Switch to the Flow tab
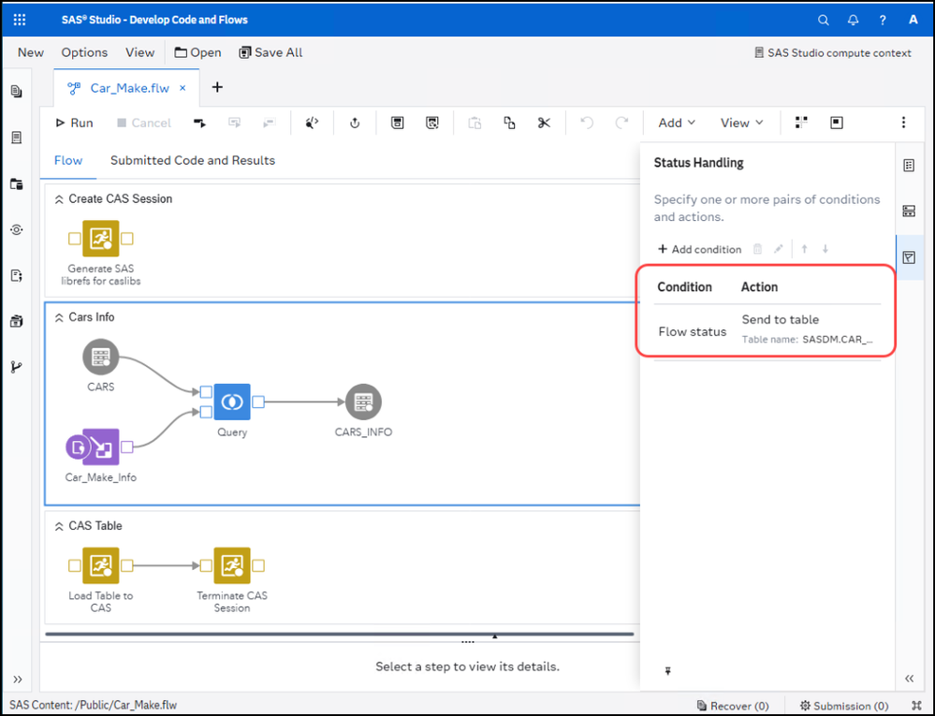This screenshot has height=716, width=935. coord(68,160)
